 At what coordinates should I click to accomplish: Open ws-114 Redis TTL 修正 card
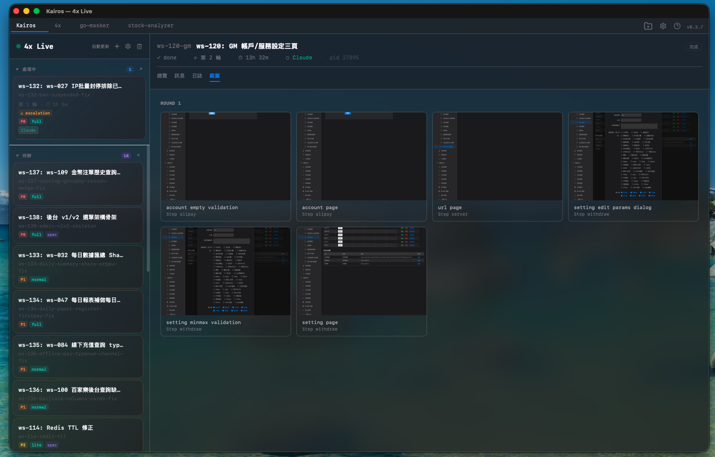78,435
